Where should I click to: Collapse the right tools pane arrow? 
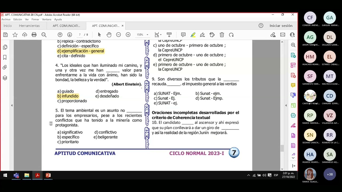click(286, 106)
